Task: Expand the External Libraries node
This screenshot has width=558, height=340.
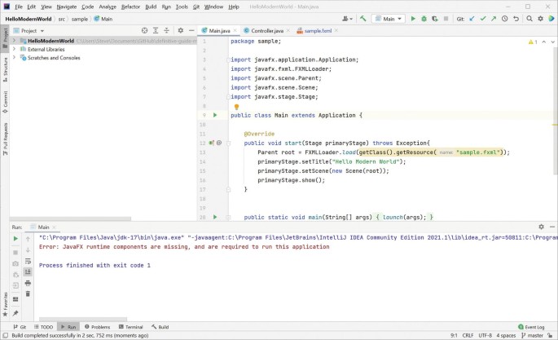Action: [14, 49]
